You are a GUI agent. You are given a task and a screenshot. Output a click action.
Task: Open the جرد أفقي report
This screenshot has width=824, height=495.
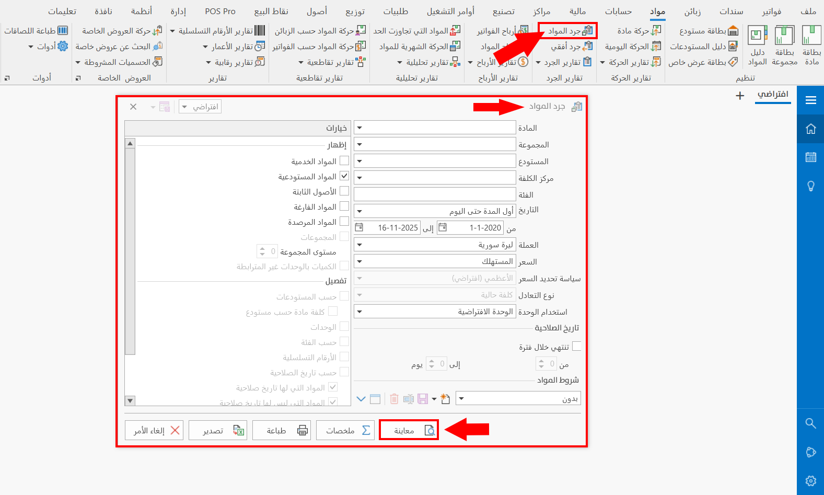coord(572,47)
